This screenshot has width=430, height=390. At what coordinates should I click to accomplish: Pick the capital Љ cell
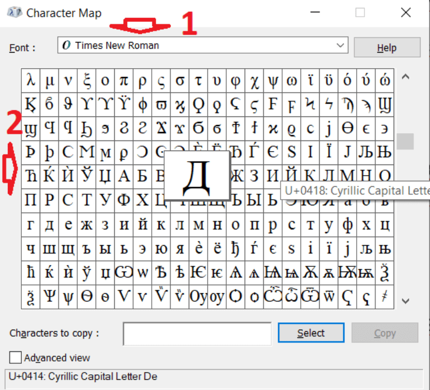(366, 152)
